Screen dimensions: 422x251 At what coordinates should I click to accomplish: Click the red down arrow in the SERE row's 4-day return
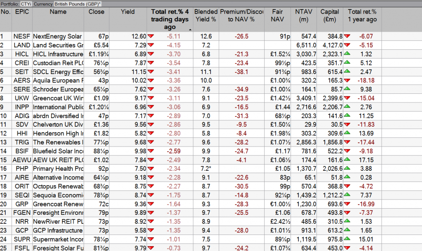pos(151,89)
